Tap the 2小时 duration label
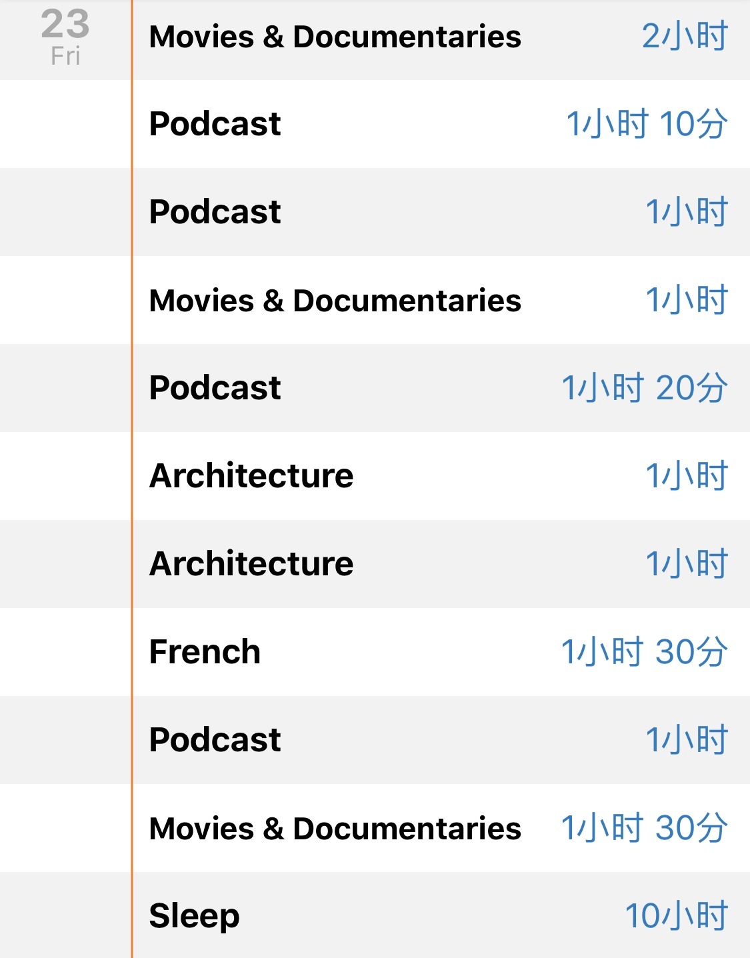750x958 pixels. click(685, 37)
